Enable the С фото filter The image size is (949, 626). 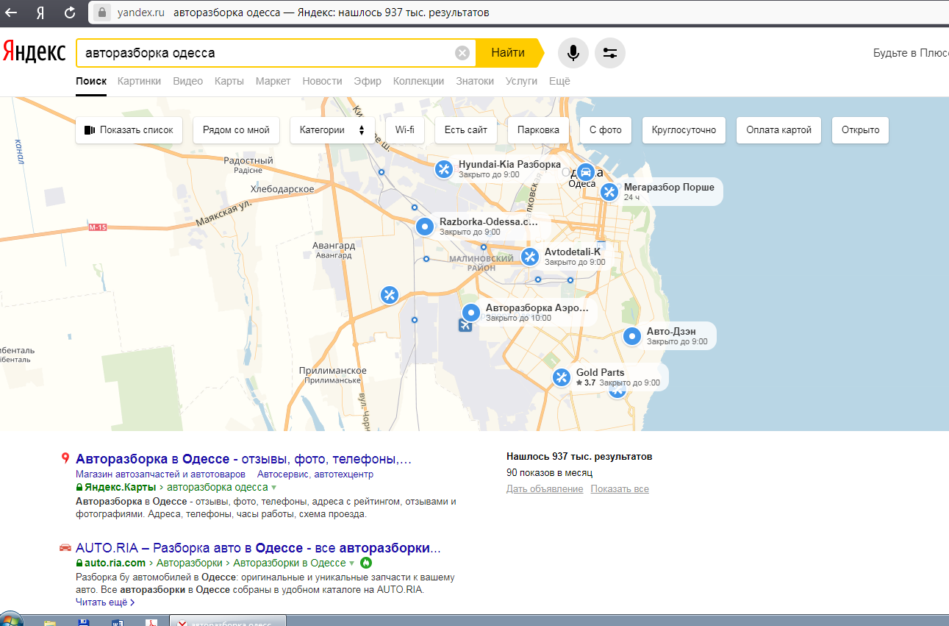(x=606, y=130)
